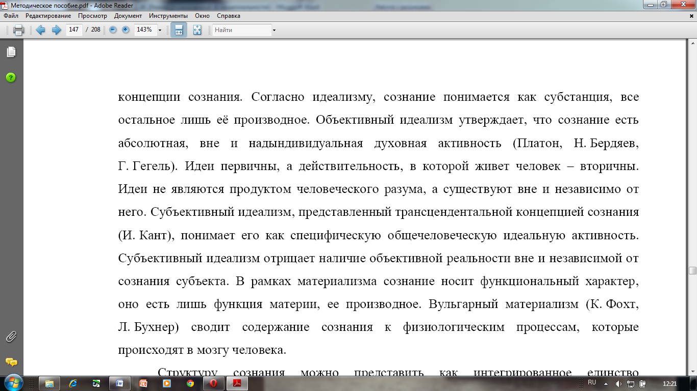Image resolution: width=697 pixels, height=391 pixels.
Task: Open the Документ menu
Action: pos(128,16)
